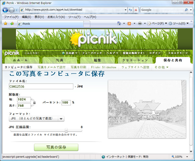
Task: Select the ウェブサイトへ送信 sub-tab
Action: [x=135, y=67]
